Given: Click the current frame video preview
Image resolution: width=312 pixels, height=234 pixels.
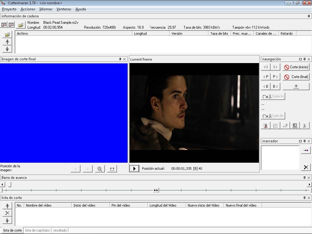Looking at the screenshot, I should click(x=194, y=113).
